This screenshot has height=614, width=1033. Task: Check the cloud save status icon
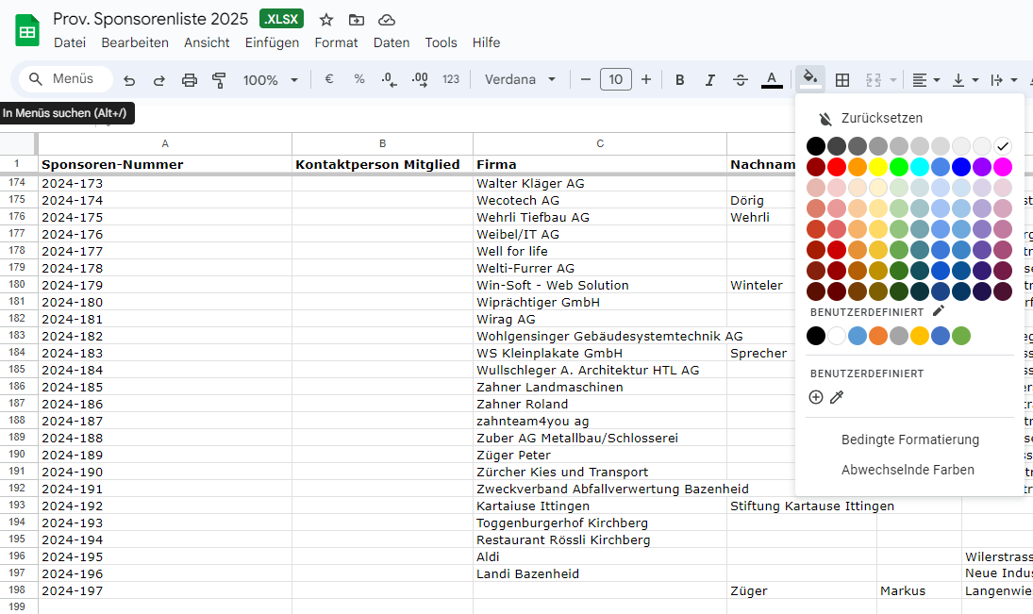[387, 20]
